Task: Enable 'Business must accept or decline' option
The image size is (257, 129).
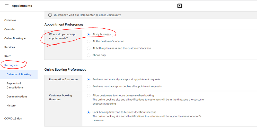Action: (89, 87)
